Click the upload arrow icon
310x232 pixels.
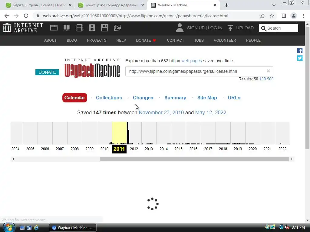tap(230, 28)
